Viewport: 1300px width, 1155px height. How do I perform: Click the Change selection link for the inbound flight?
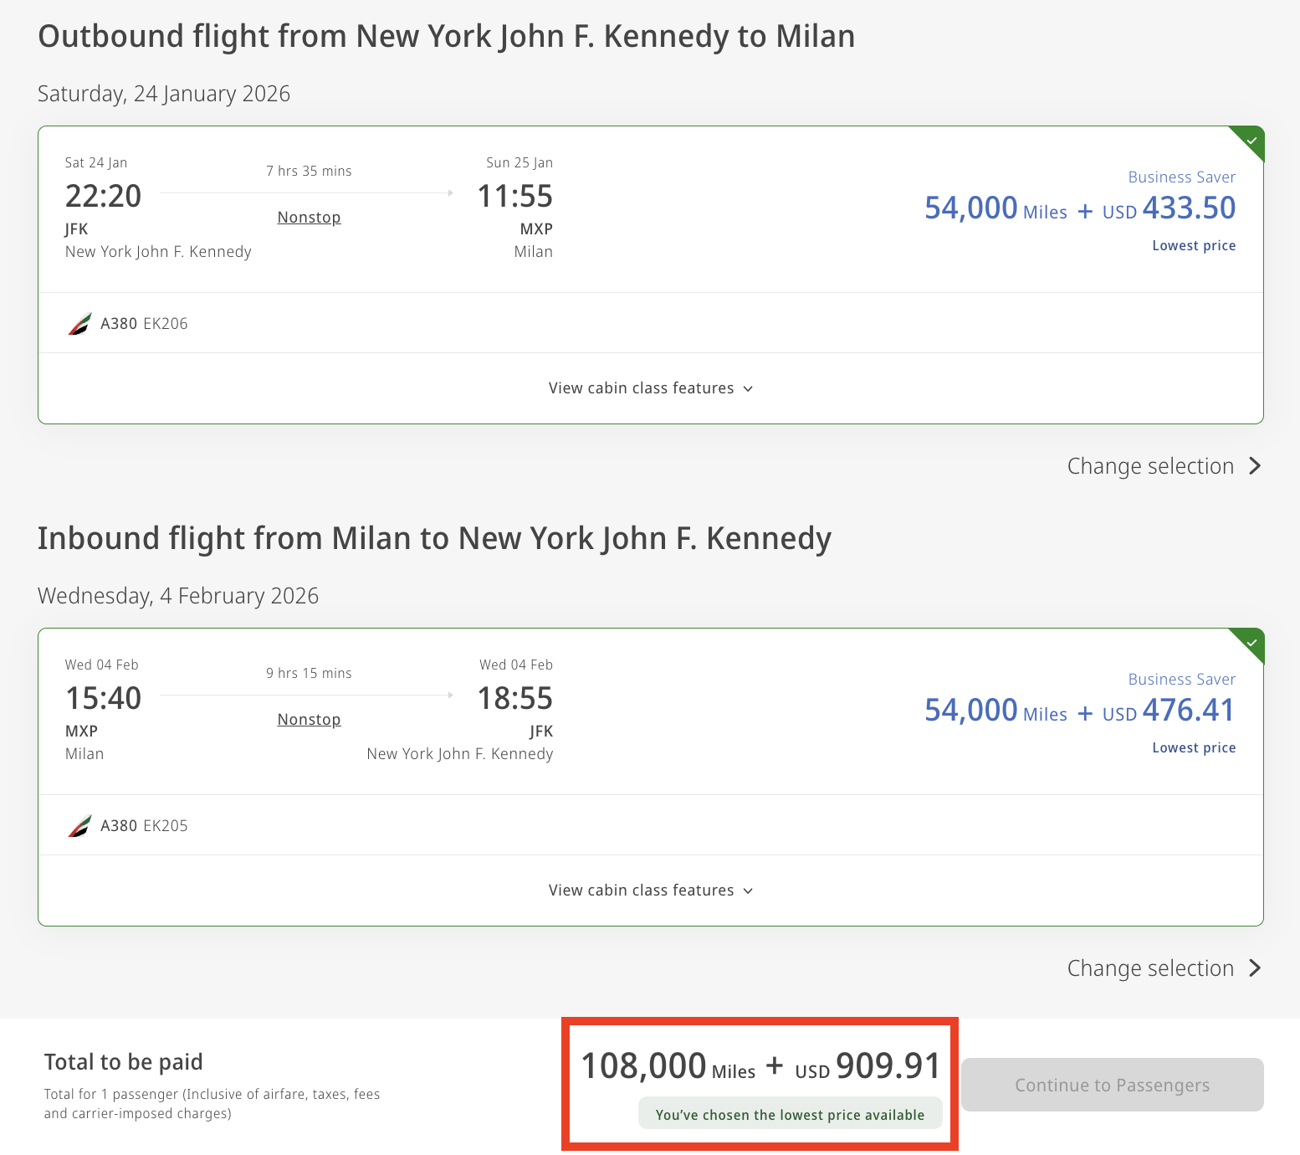tap(1149, 968)
